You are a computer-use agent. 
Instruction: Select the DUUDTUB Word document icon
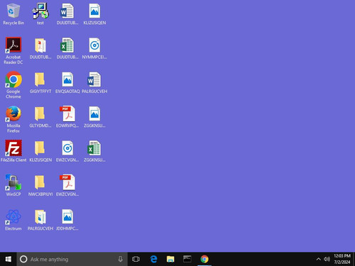coord(67,14)
